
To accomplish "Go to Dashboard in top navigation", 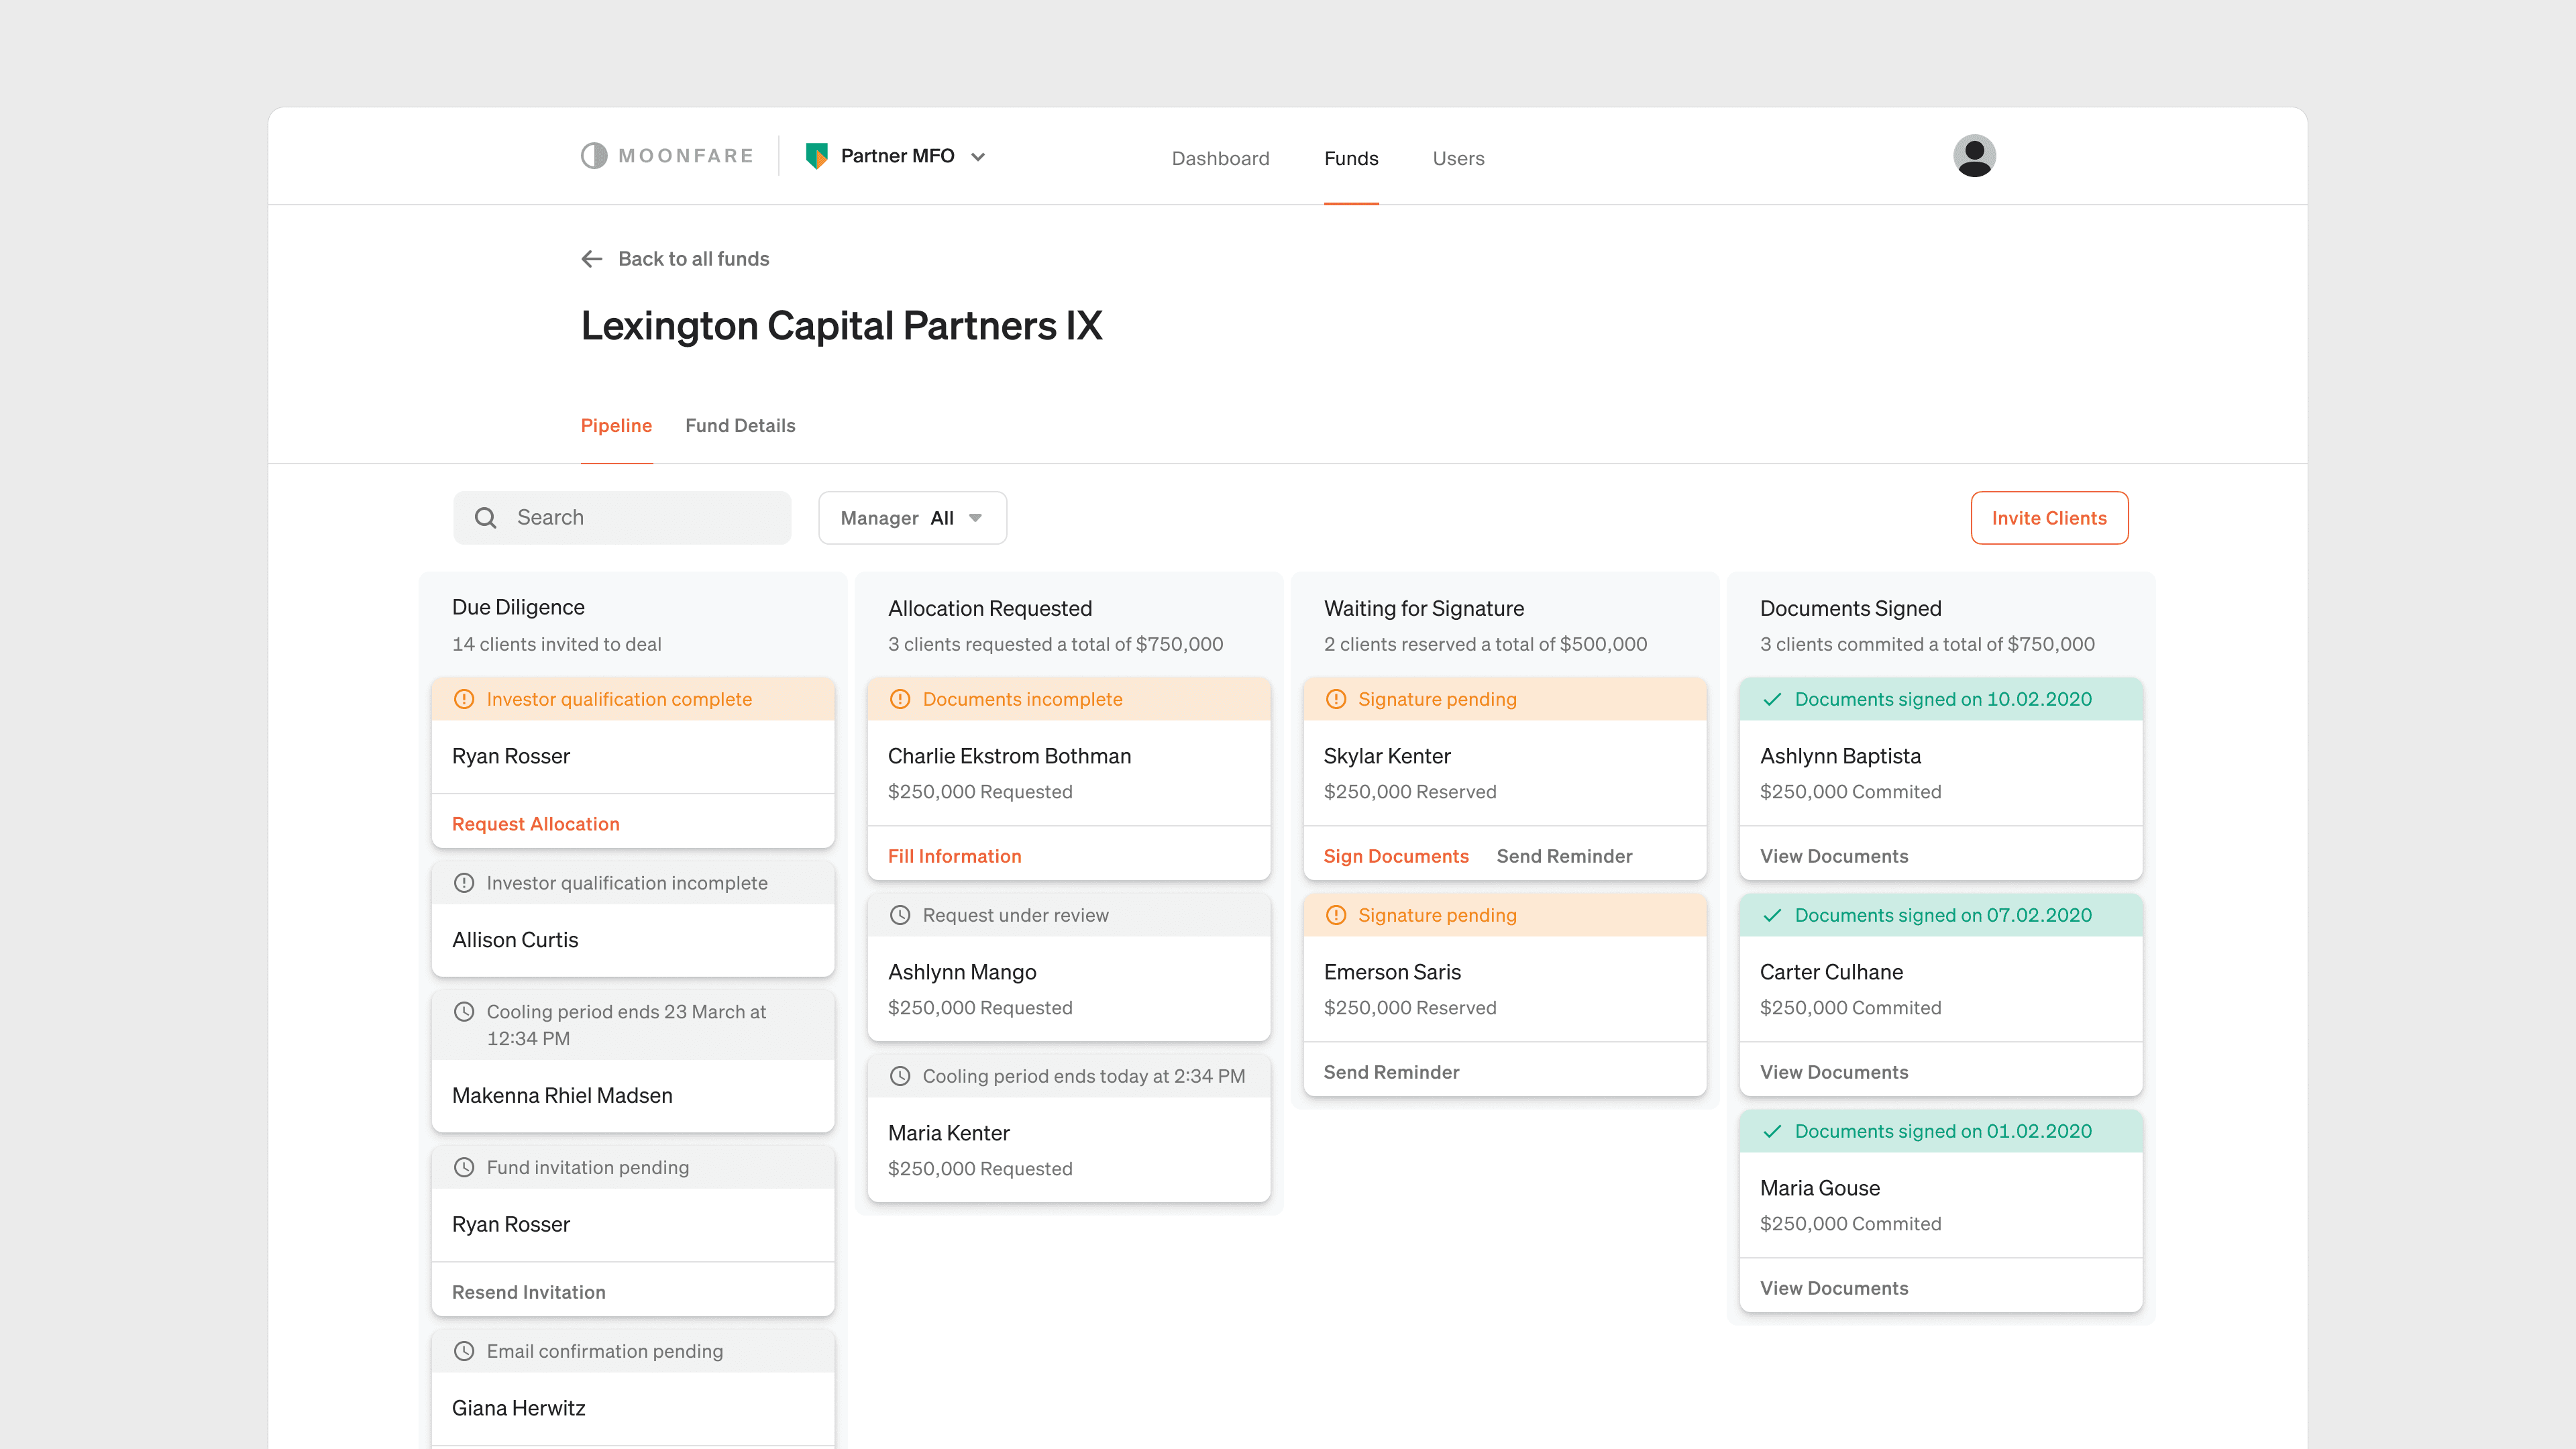I will click(x=1220, y=158).
